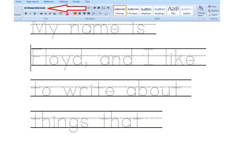Screen dimensions: 234x141
Task: Click the Replace button
Action: point(213,11)
